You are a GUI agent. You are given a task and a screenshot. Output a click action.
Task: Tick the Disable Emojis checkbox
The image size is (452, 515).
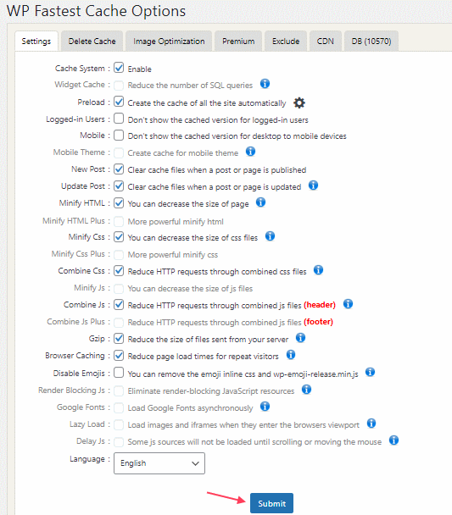coord(119,373)
